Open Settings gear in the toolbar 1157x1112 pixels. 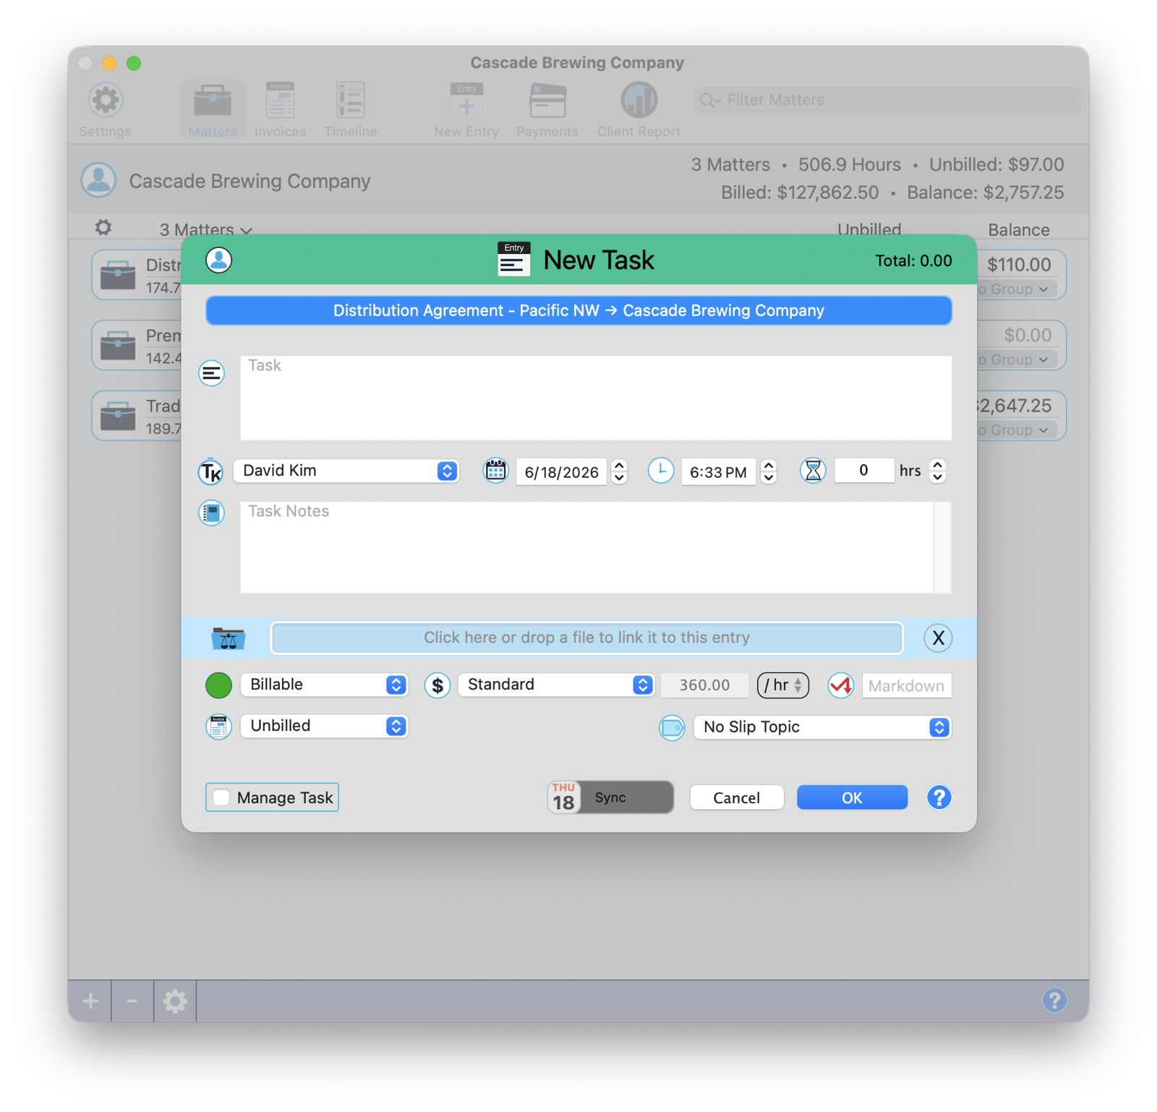pos(106,100)
